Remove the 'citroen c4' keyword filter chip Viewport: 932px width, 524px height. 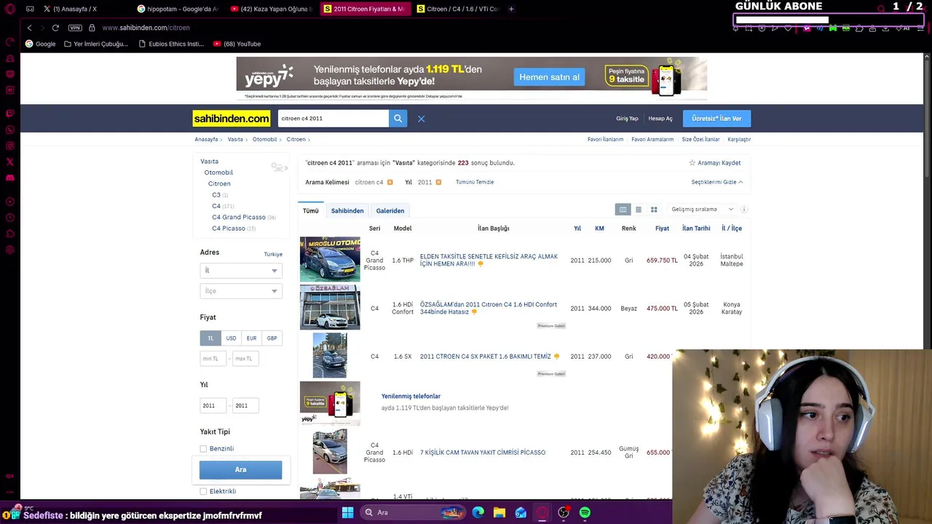click(x=390, y=182)
